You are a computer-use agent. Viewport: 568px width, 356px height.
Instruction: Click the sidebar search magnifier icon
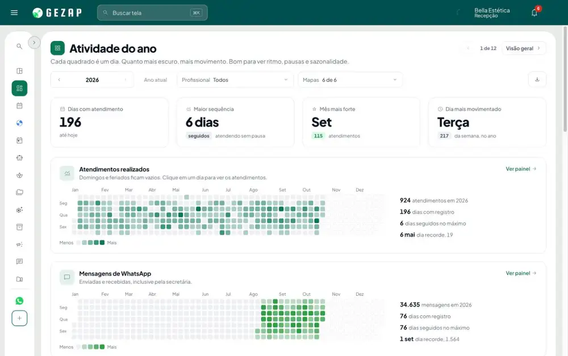(19, 47)
